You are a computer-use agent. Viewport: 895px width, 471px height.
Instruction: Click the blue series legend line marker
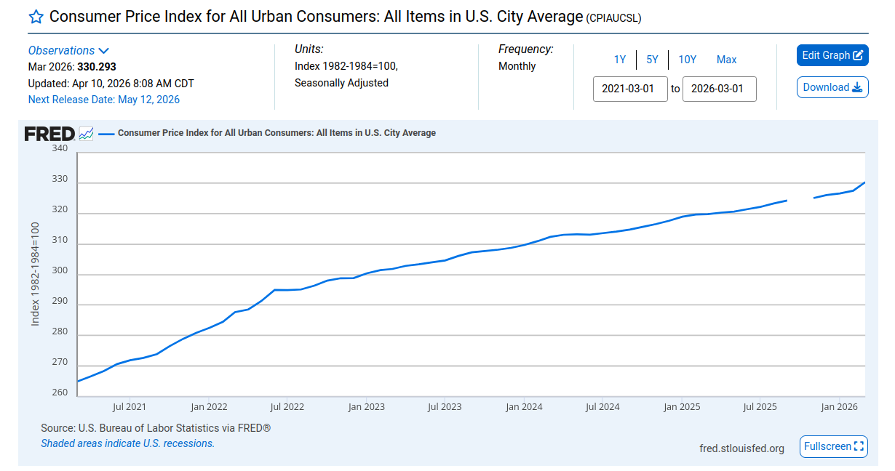[106, 133]
